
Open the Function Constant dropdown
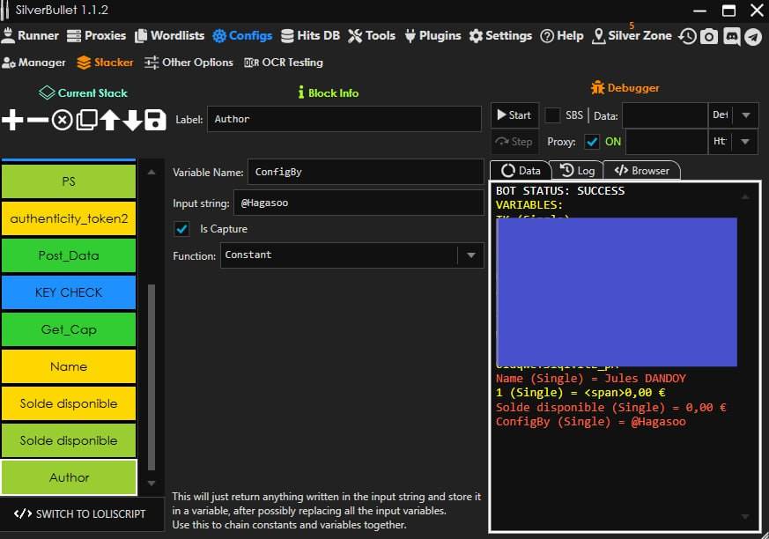[x=470, y=255]
